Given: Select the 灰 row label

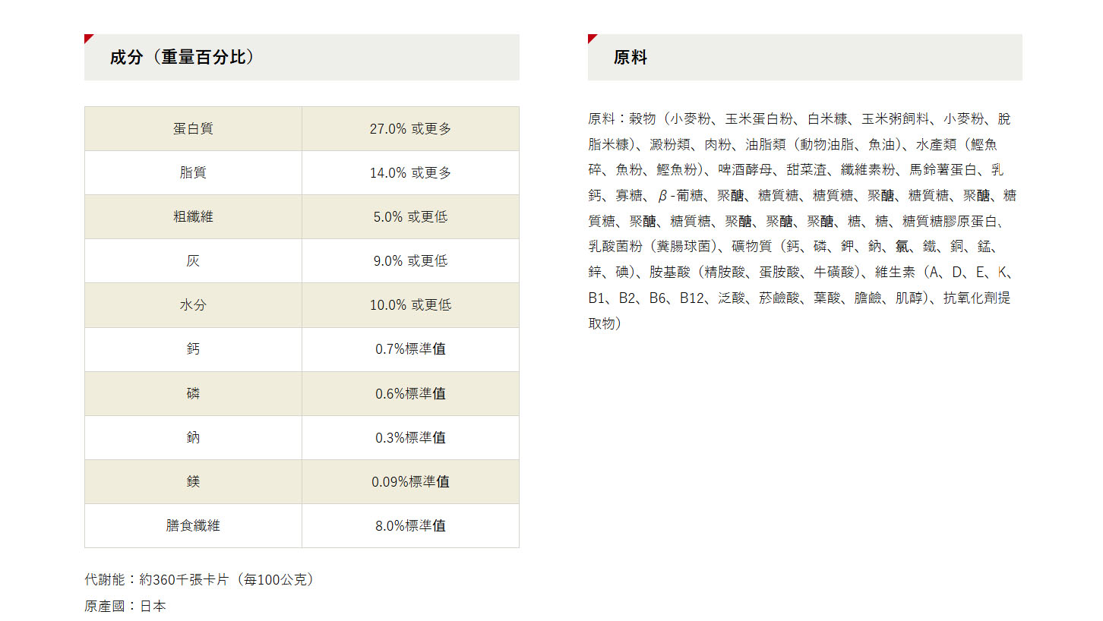Looking at the screenshot, I should pos(193,261).
